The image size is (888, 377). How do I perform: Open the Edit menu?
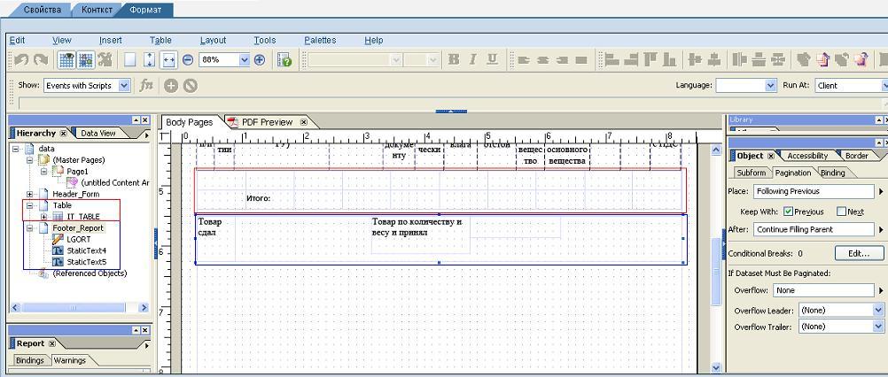(17, 40)
